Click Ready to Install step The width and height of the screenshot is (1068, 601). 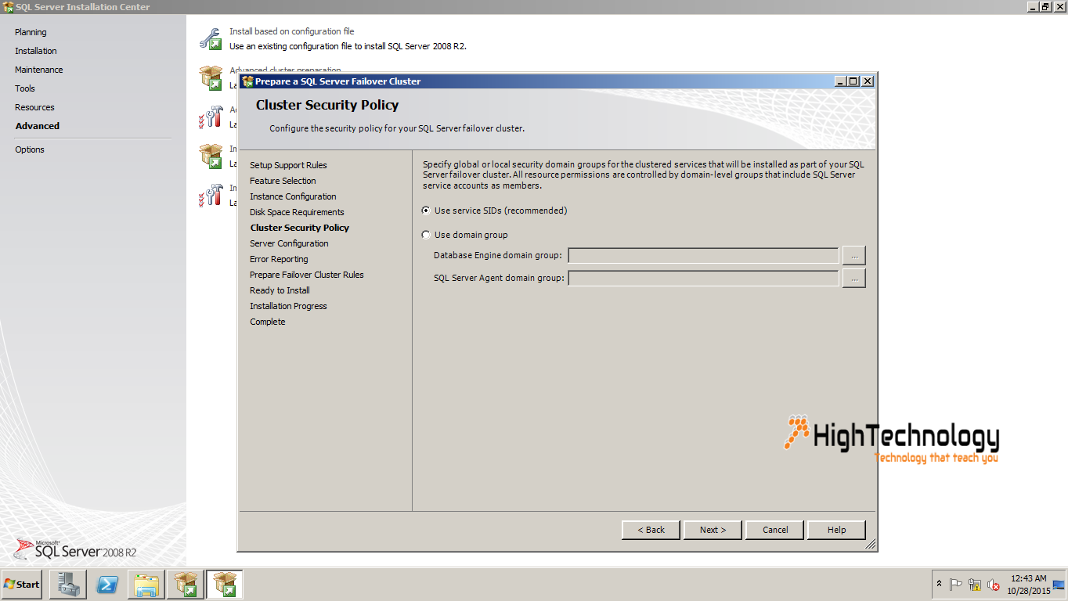(280, 290)
